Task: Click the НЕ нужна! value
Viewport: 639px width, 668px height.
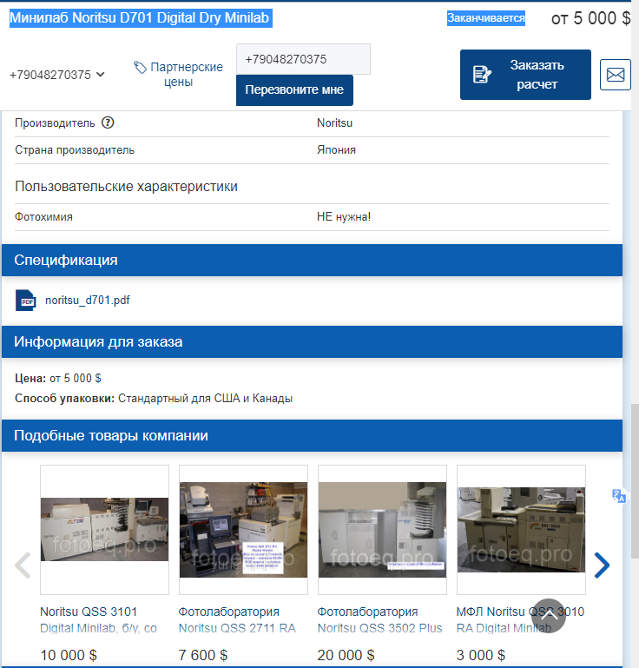Action: coord(344,217)
